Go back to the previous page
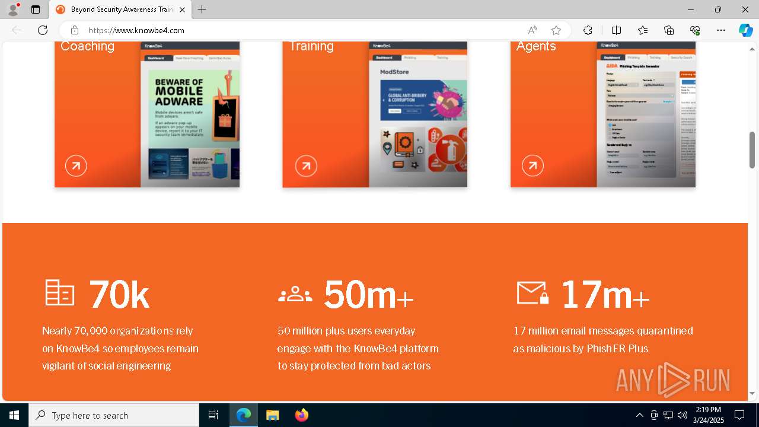Viewport: 759px width, 427px height. pyautogui.click(x=17, y=30)
